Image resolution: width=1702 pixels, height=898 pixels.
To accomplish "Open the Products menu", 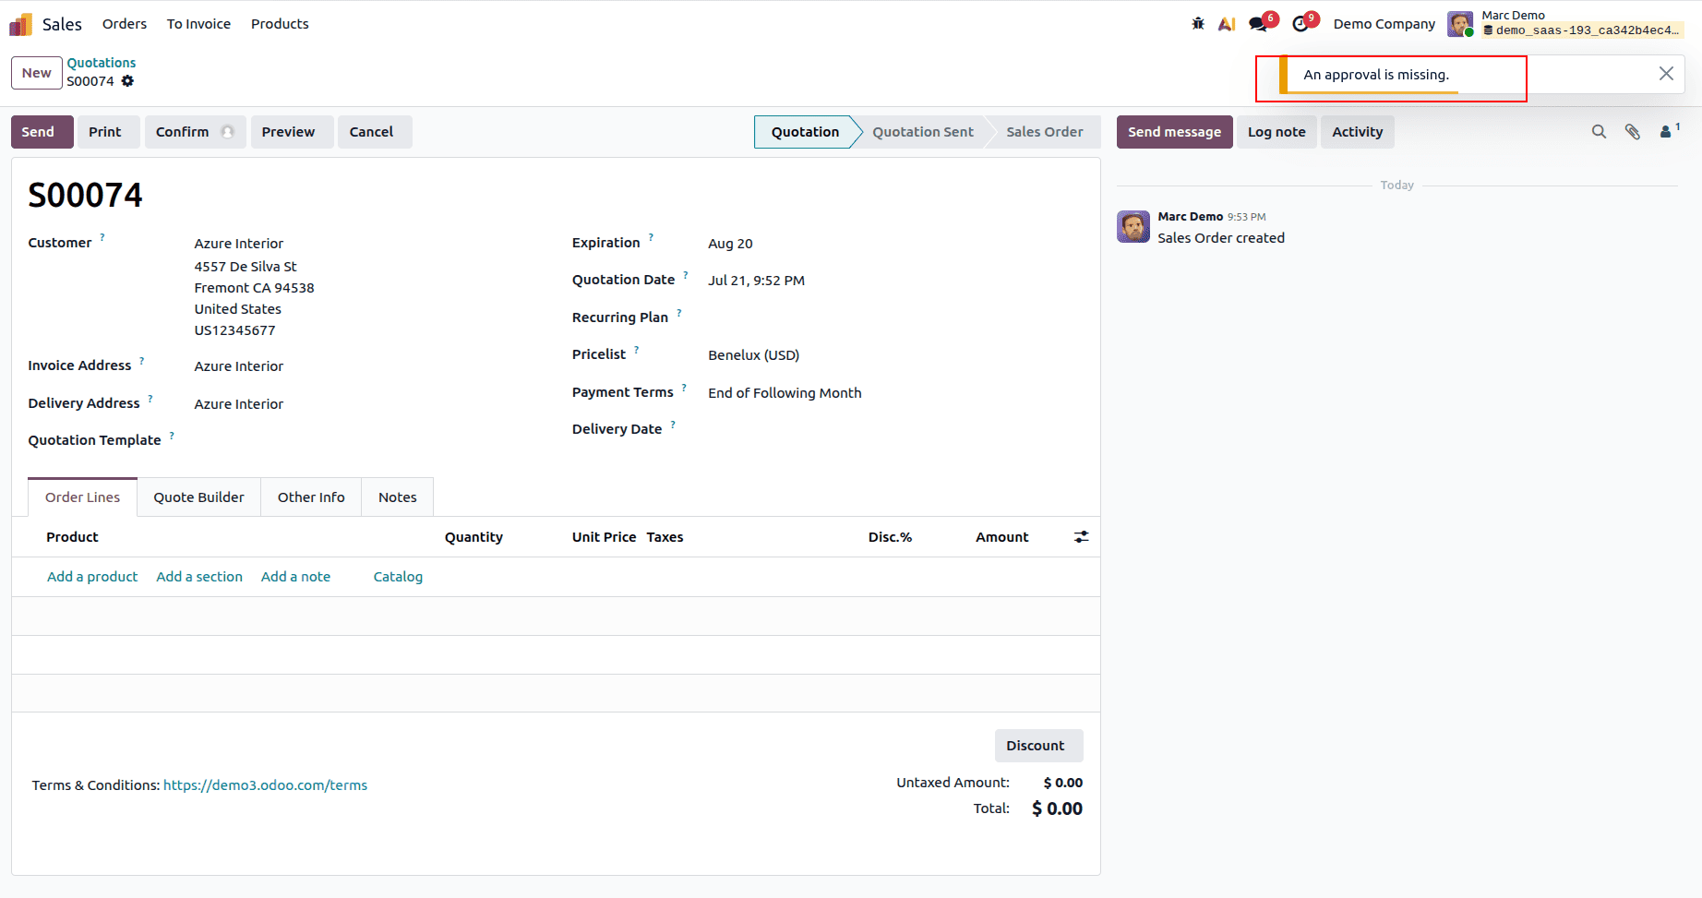I will tap(280, 24).
